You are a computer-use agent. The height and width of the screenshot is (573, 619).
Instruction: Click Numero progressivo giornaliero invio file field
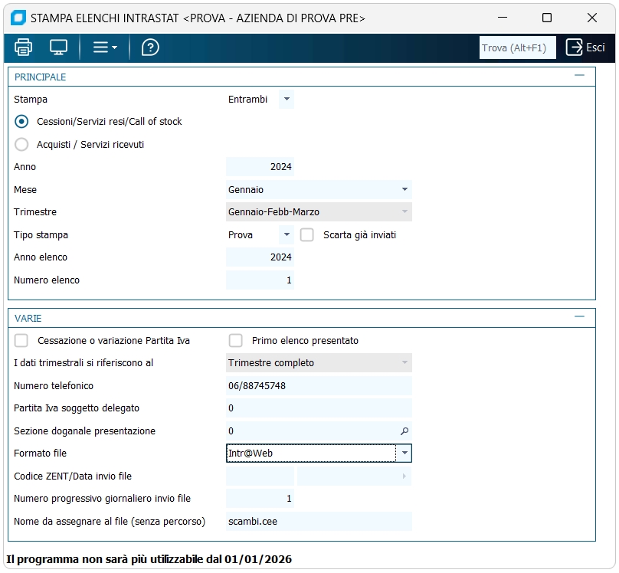[260, 499]
